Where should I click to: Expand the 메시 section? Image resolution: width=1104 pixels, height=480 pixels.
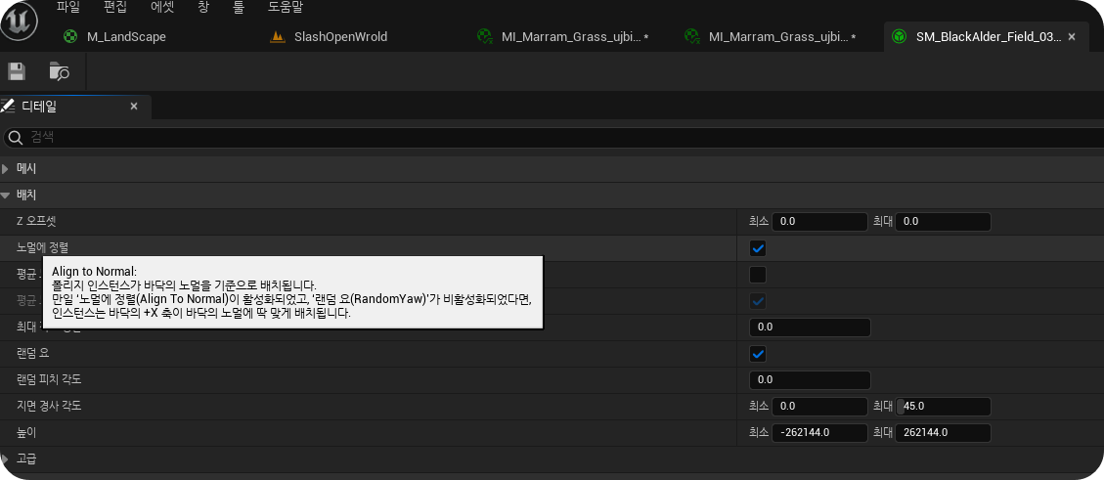click(6, 169)
